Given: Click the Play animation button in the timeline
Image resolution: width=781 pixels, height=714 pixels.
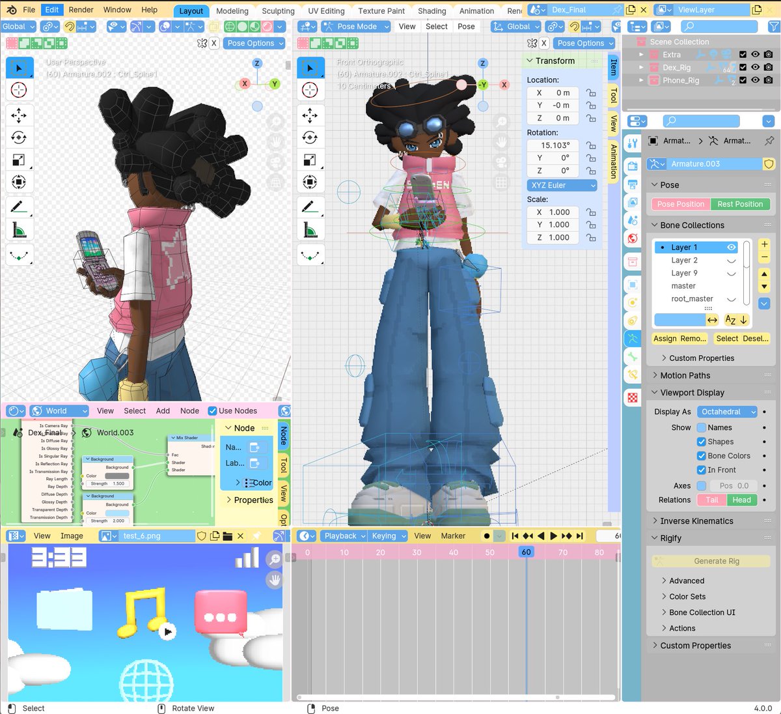Looking at the screenshot, I should pyautogui.click(x=554, y=536).
